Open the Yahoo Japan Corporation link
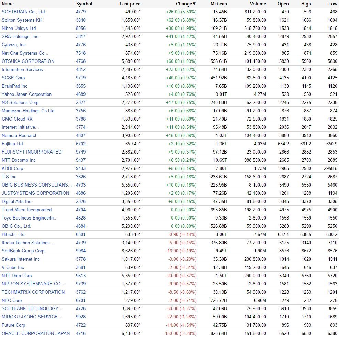The image size is (339, 337). point(26,94)
